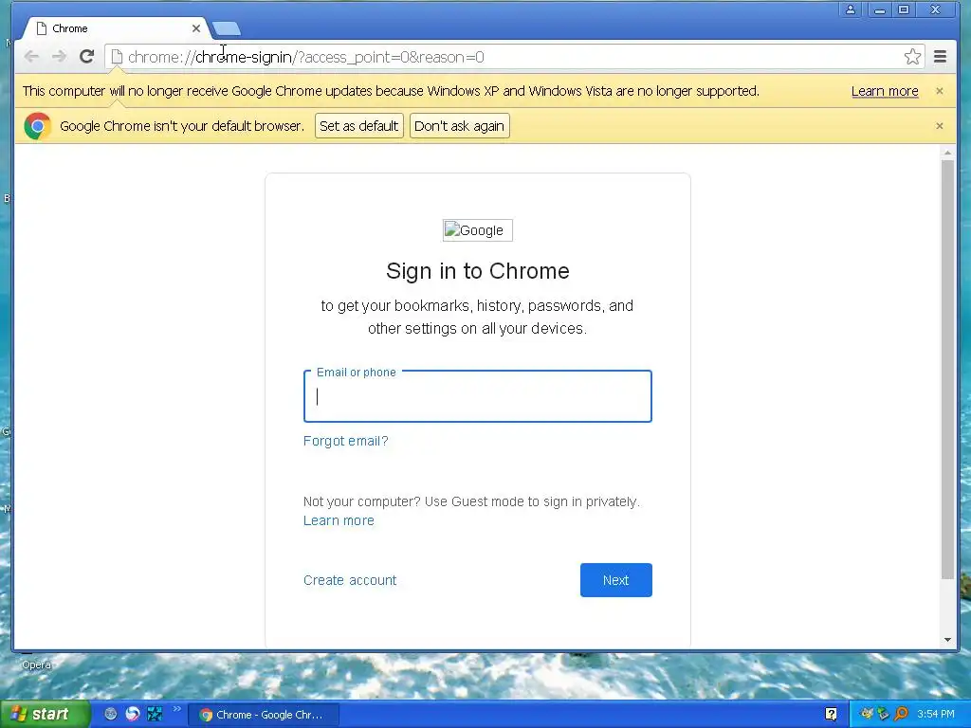Follow the Learn more link in the update warning
Screen dimensions: 971x728
pos(885,91)
